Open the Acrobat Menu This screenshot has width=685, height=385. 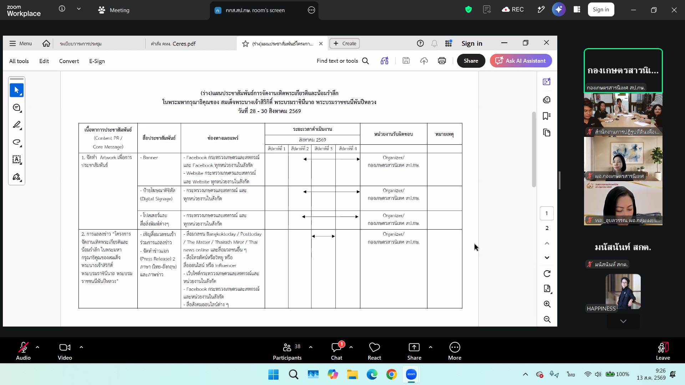pos(21,43)
